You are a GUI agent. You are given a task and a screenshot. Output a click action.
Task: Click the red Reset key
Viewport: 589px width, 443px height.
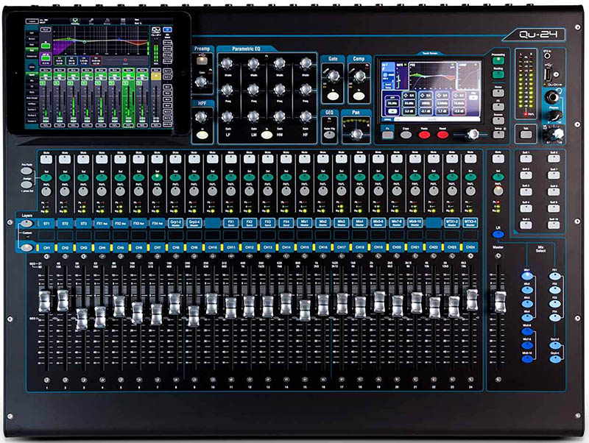coord(442,135)
